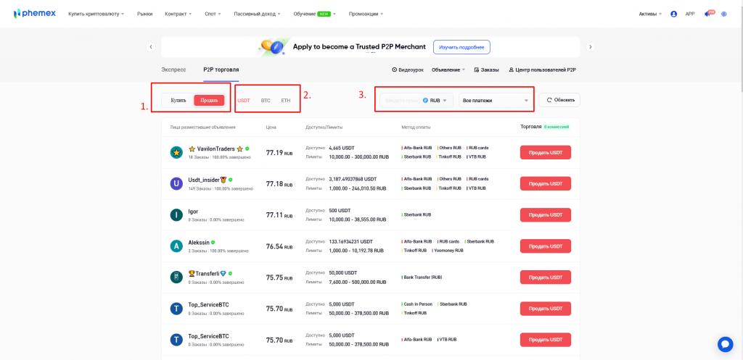Click Igor avatar icon

pyautogui.click(x=176, y=215)
